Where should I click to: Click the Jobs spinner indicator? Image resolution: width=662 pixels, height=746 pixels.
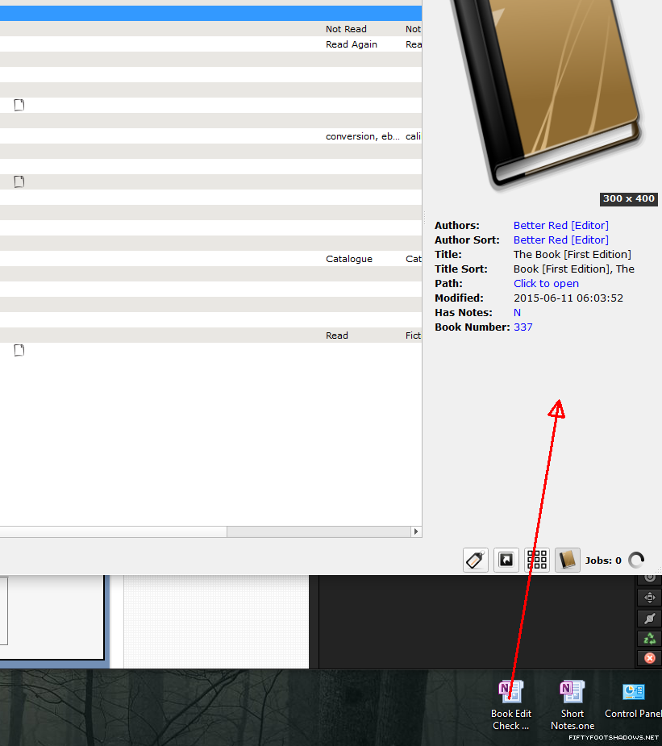(x=636, y=560)
